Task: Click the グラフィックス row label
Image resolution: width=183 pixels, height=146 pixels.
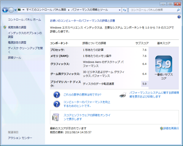Action: [60, 64]
